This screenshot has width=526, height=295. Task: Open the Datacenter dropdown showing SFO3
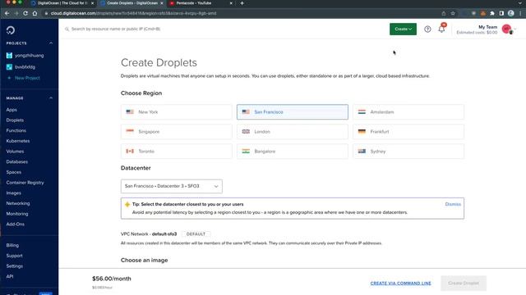[172, 186]
